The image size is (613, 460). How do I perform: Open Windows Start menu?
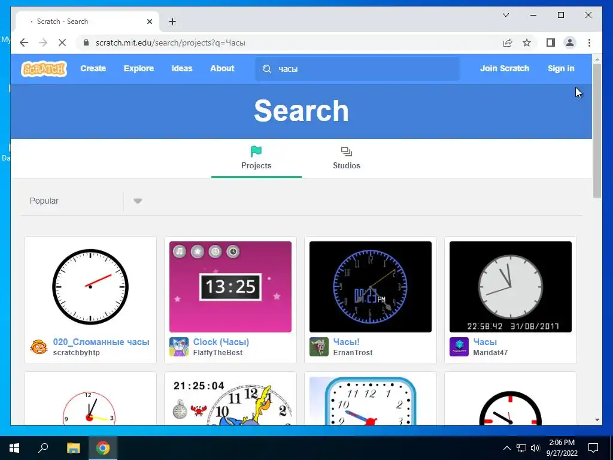tap(14, 448)
